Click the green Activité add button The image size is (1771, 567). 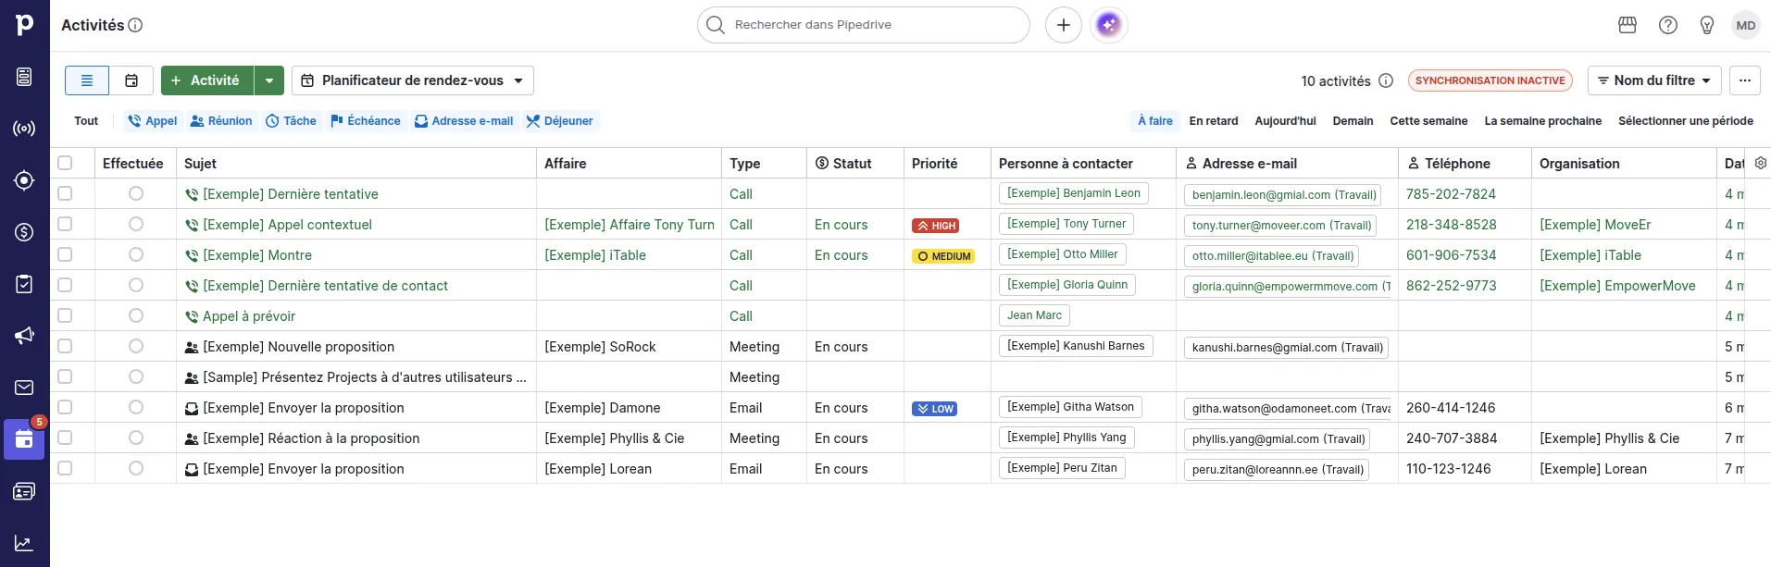[x=207, y=80]
